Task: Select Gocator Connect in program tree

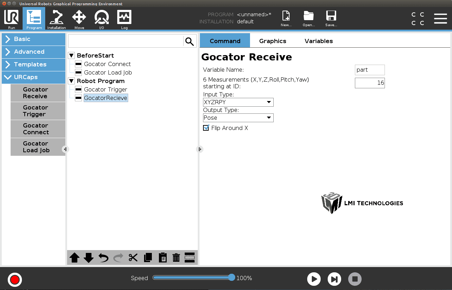Action: pyautogui.click(x=107, y=64)
